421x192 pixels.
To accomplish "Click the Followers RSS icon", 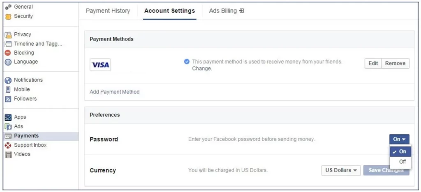I will pyautogui.click(x=7, y=99).
